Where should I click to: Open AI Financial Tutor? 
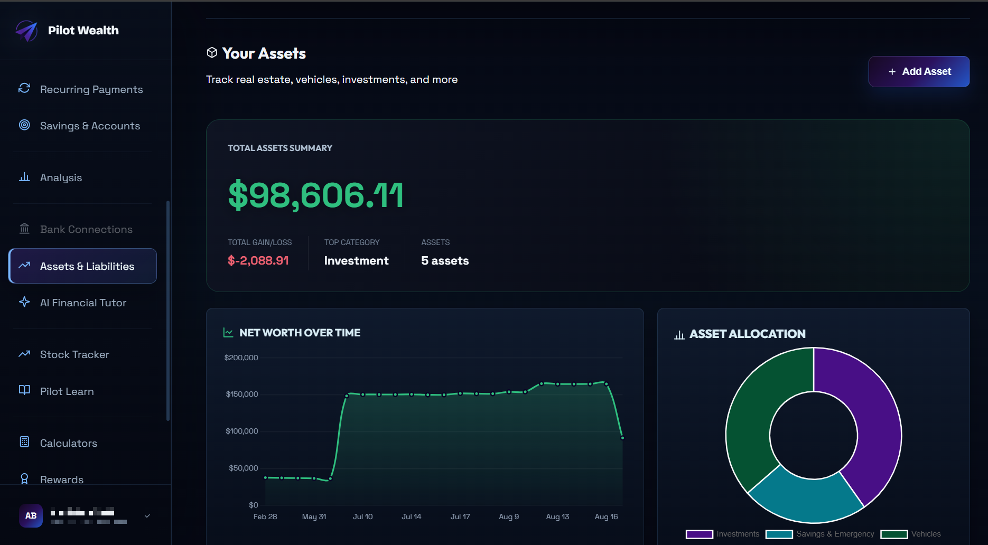click(82, 303)
